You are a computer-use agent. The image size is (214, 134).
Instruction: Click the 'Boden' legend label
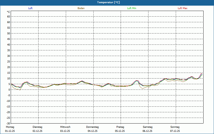coord(81,8)
